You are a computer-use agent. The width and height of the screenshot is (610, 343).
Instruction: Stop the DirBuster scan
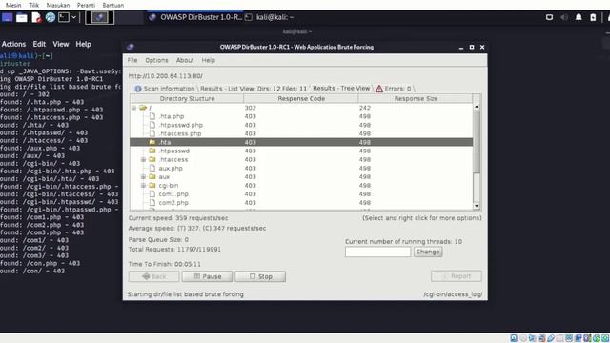[x=260, y=276]
